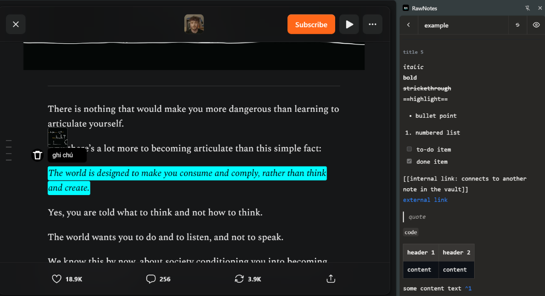Open the small "huh?" thumbnail above the note
This screenshot has width=545, height=296.
tap(58, 137)
